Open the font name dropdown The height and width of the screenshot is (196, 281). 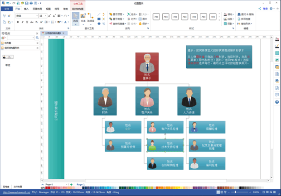(37, 16)
